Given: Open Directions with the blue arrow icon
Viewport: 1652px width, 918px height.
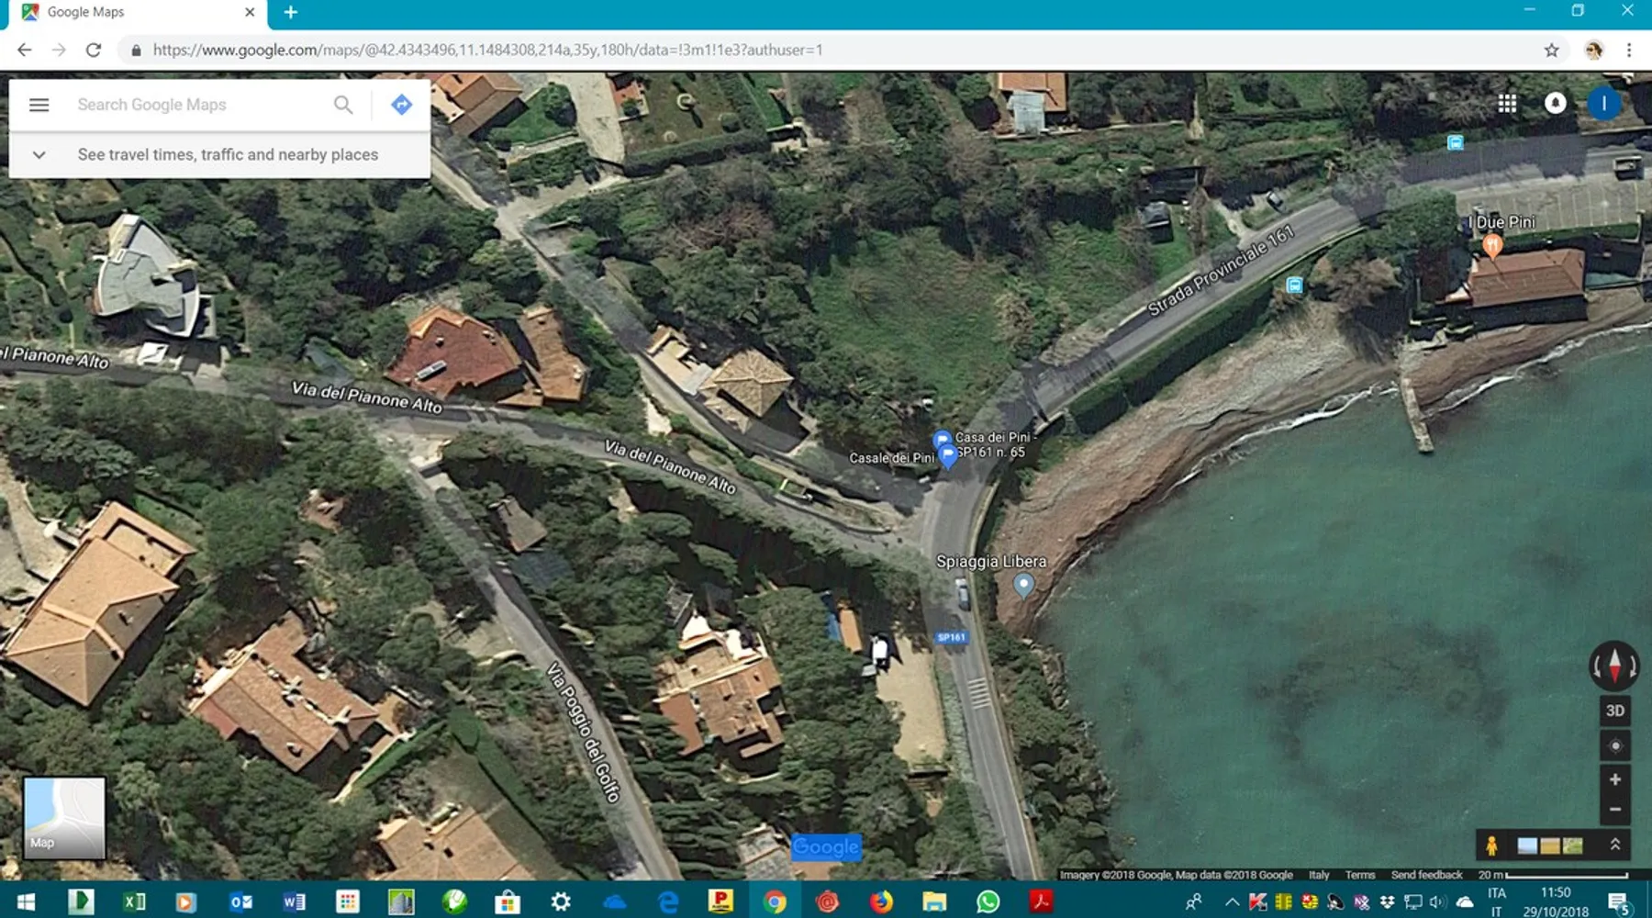Looking at the screenshot, I should click(x=401, y=105).
